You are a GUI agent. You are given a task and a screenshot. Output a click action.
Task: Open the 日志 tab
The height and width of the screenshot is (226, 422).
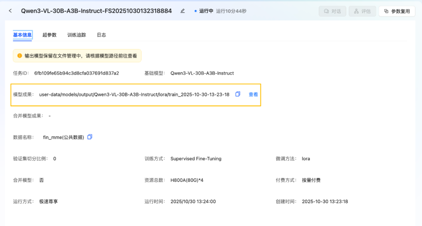tap(102, 35)
